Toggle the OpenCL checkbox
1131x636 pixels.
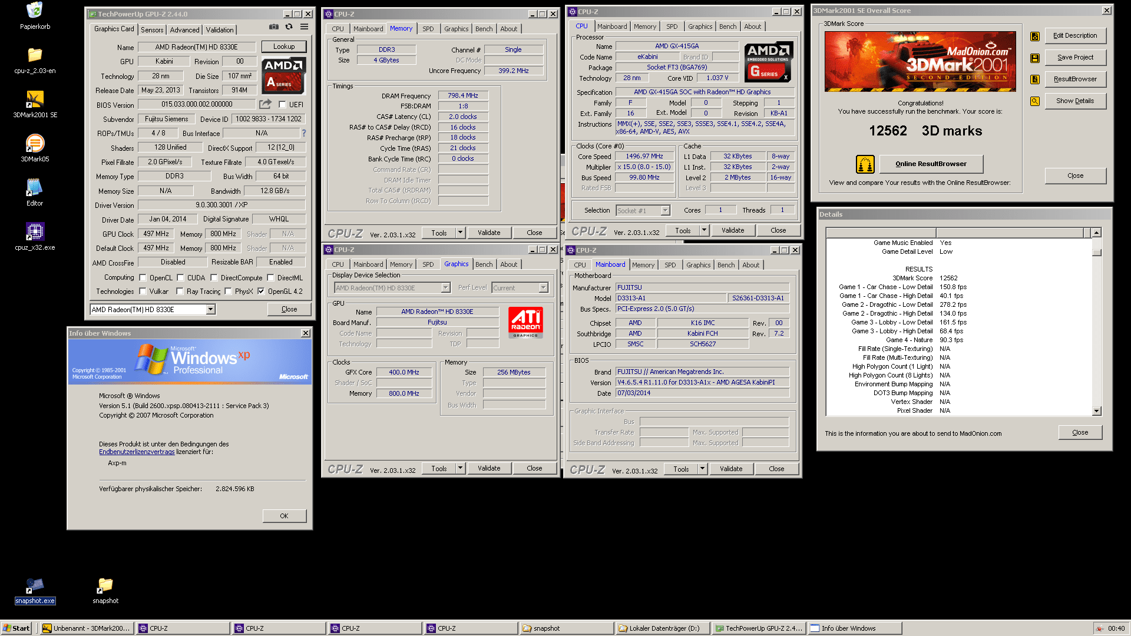point(143,277)
